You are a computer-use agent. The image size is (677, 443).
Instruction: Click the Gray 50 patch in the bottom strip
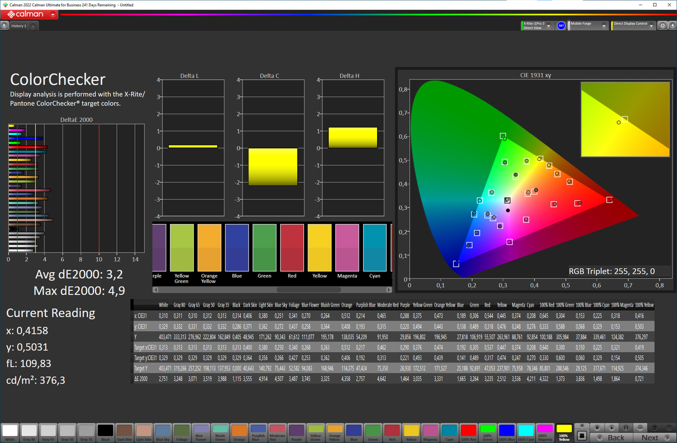pos(67,432)
